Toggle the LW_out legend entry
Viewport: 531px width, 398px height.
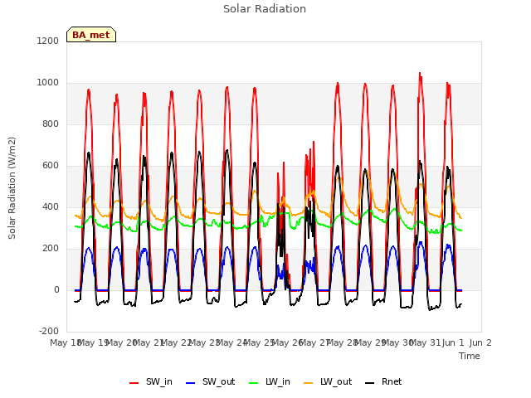(328, 381)
